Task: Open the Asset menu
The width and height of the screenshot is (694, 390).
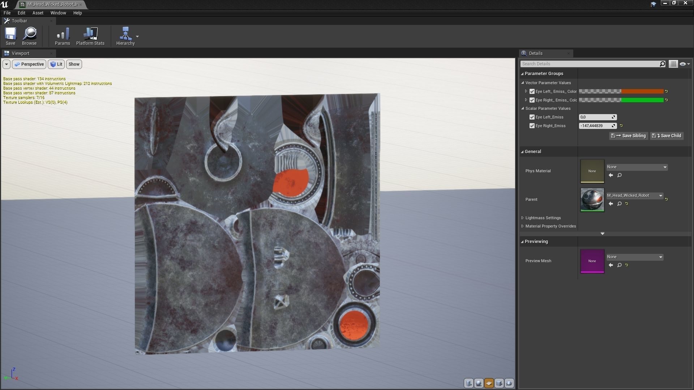Action: [x=38, y=13]
